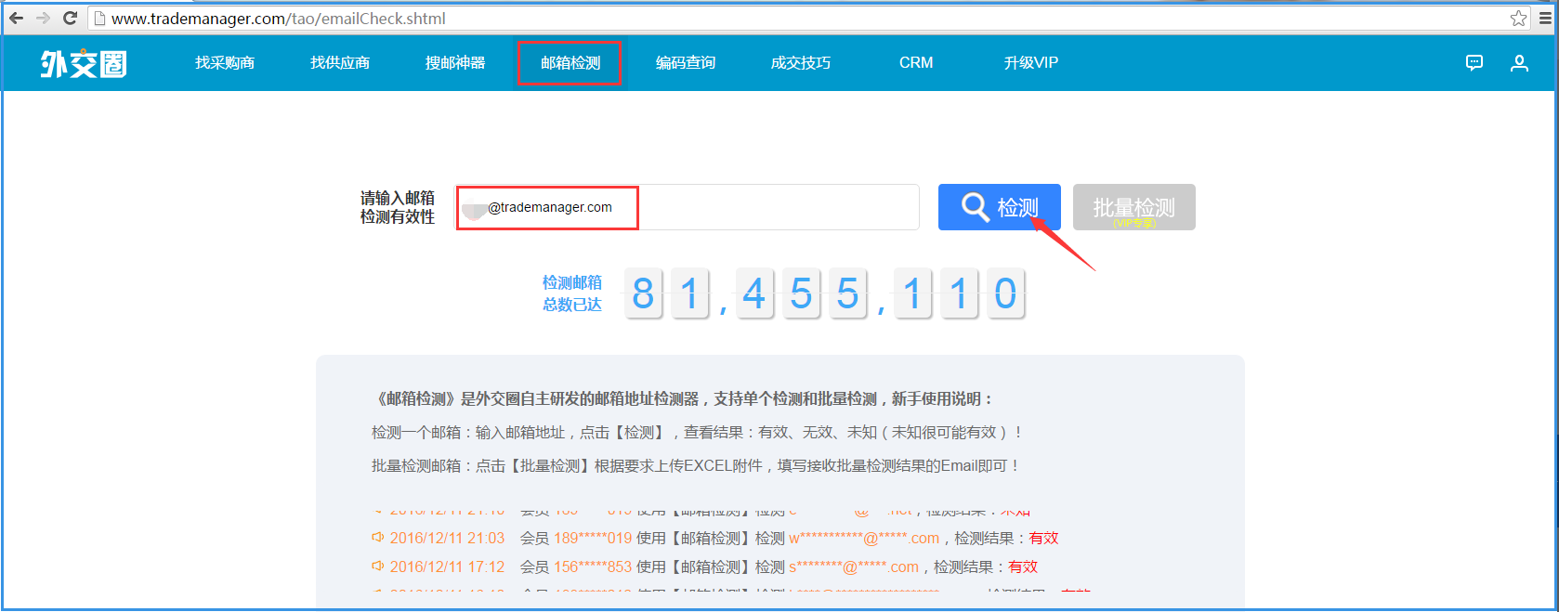
Task: Open the 编码查询 navigation item
Action: coord(686,63)
